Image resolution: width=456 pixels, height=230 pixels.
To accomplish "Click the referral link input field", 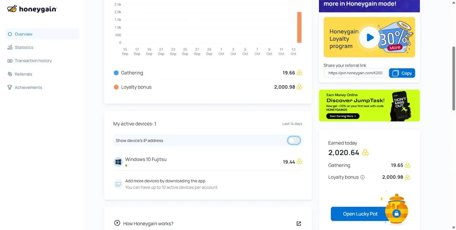I will [x=355, y=73].
